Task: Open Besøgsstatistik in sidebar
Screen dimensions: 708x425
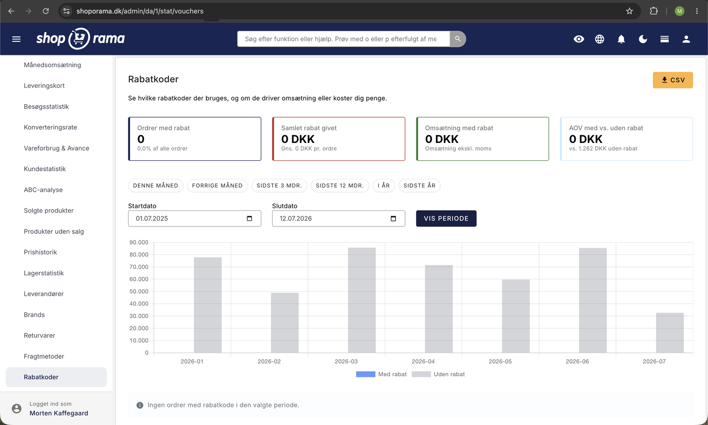Action: (x=47, y=107)
